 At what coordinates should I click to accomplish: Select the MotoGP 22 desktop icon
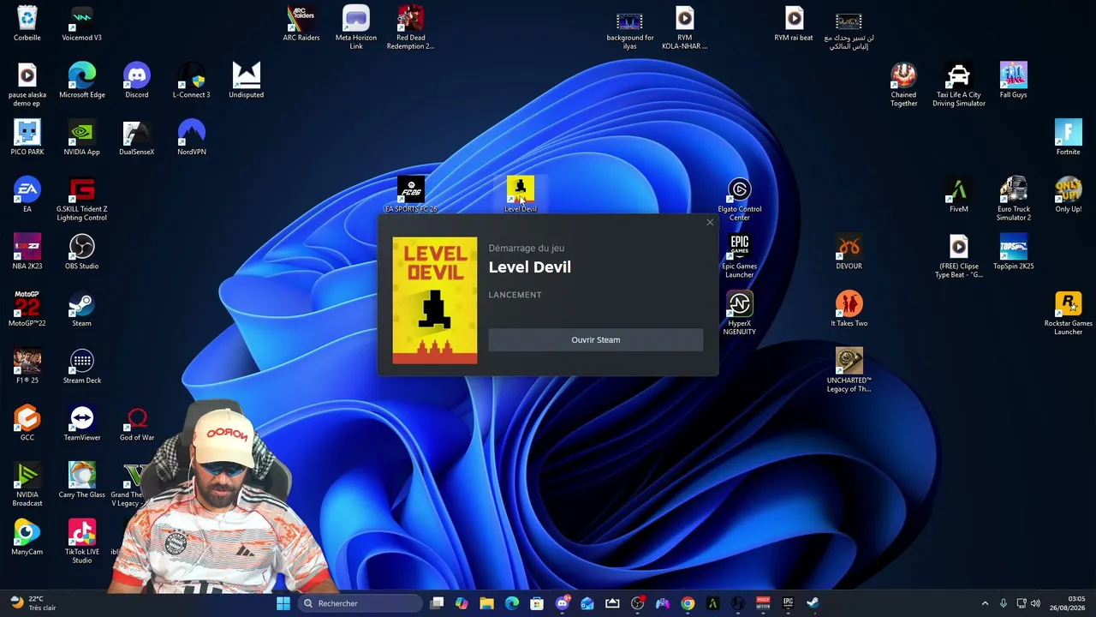point(27,309)
